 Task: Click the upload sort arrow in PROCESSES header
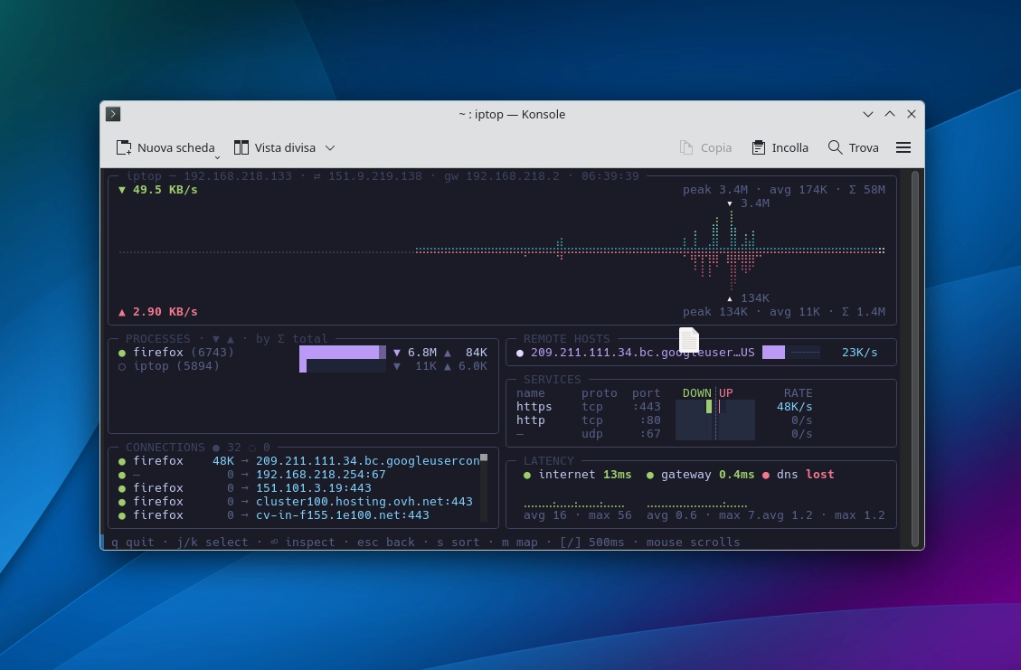coord(230,338)
